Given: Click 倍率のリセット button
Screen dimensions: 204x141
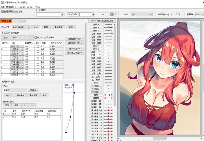Looking at the screenshot, I should point(75,49).
